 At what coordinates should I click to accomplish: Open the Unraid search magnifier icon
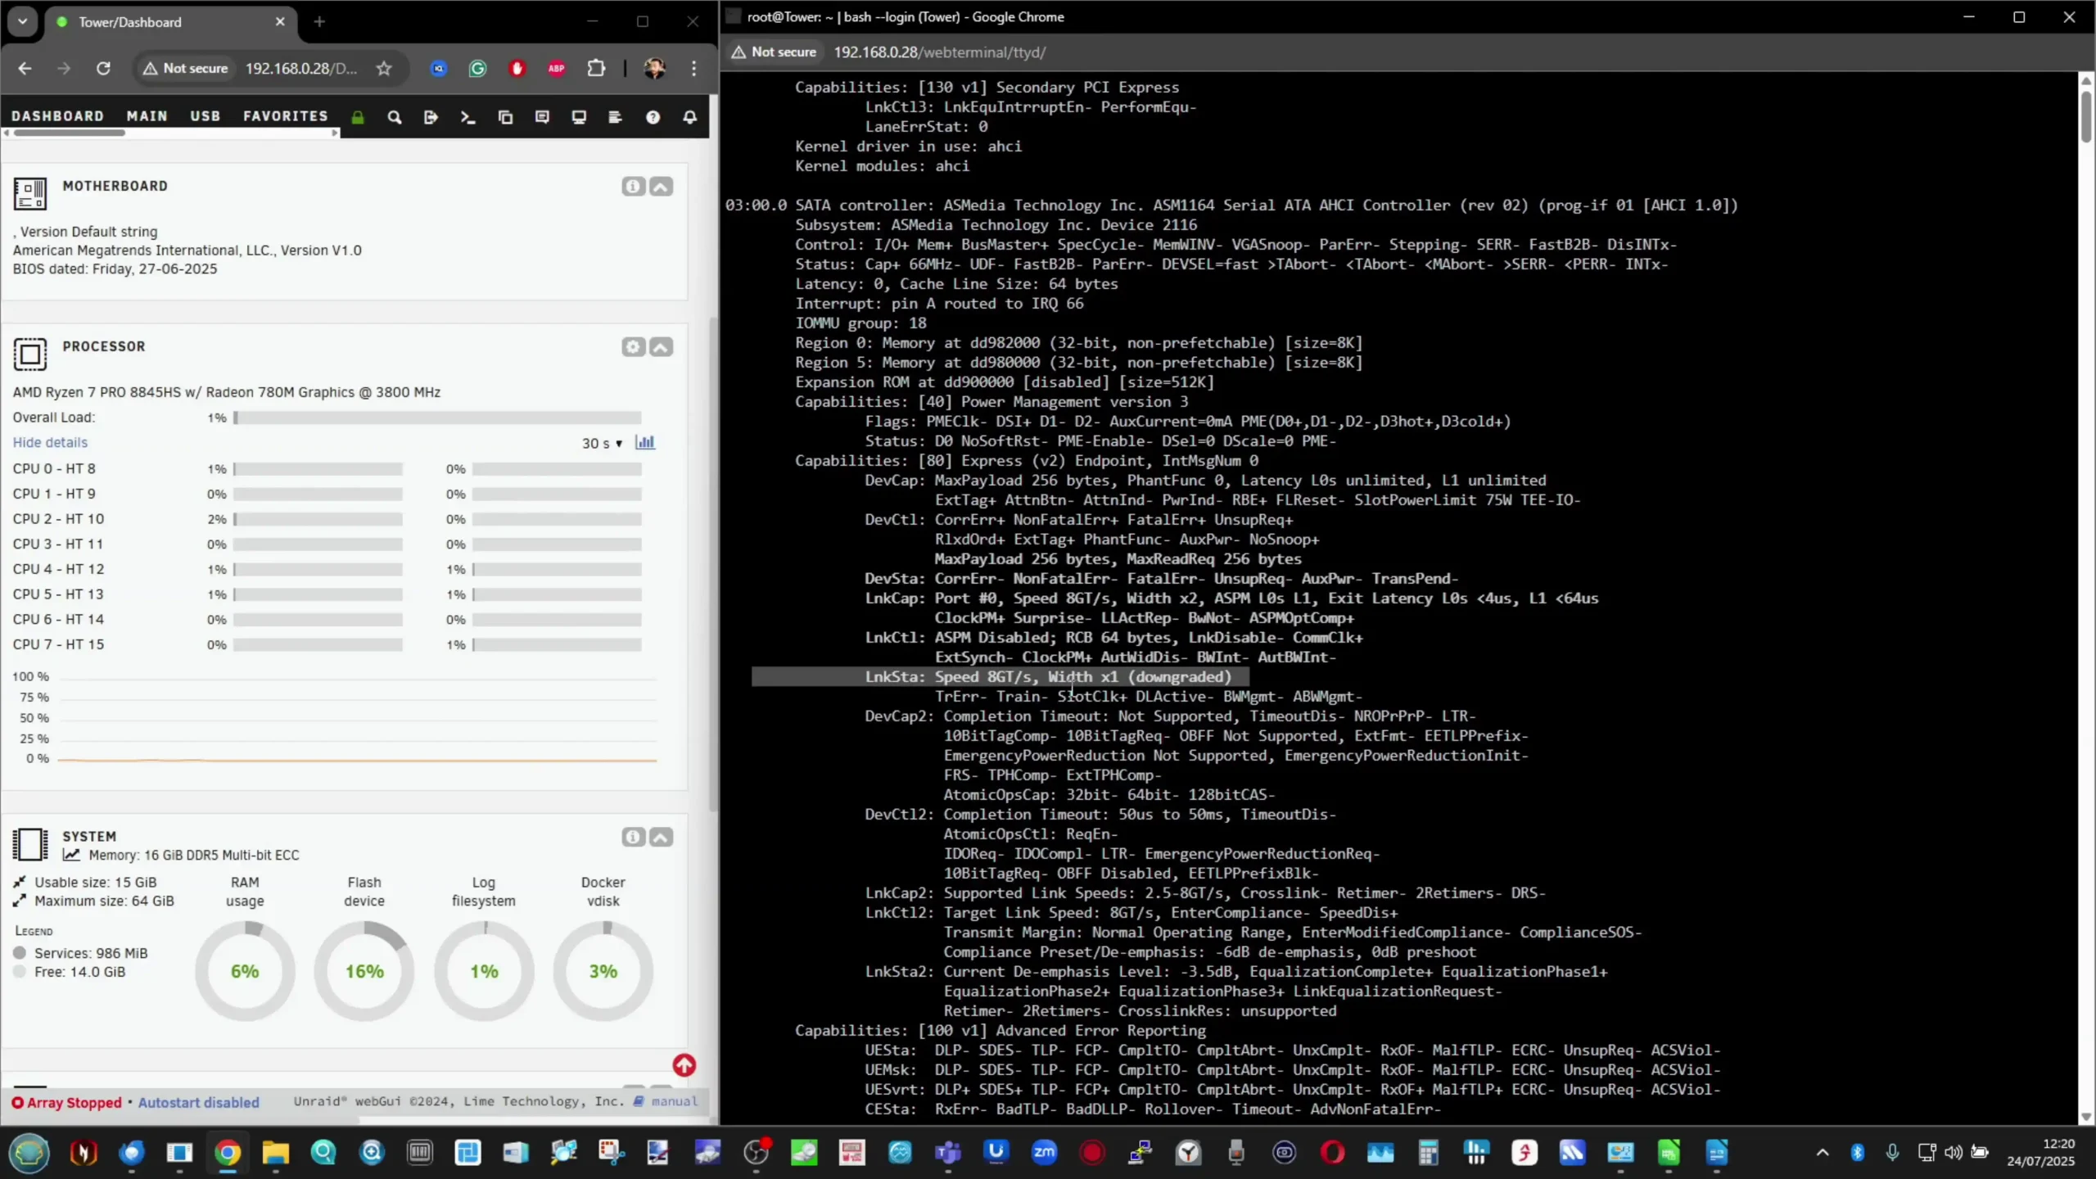tap(395, 117)
